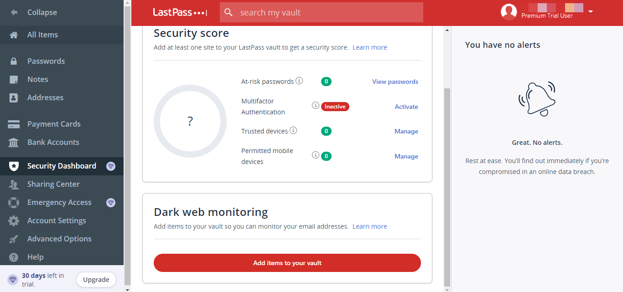
Task: Click the 30 days left in trial text
Action: point(43,280)
